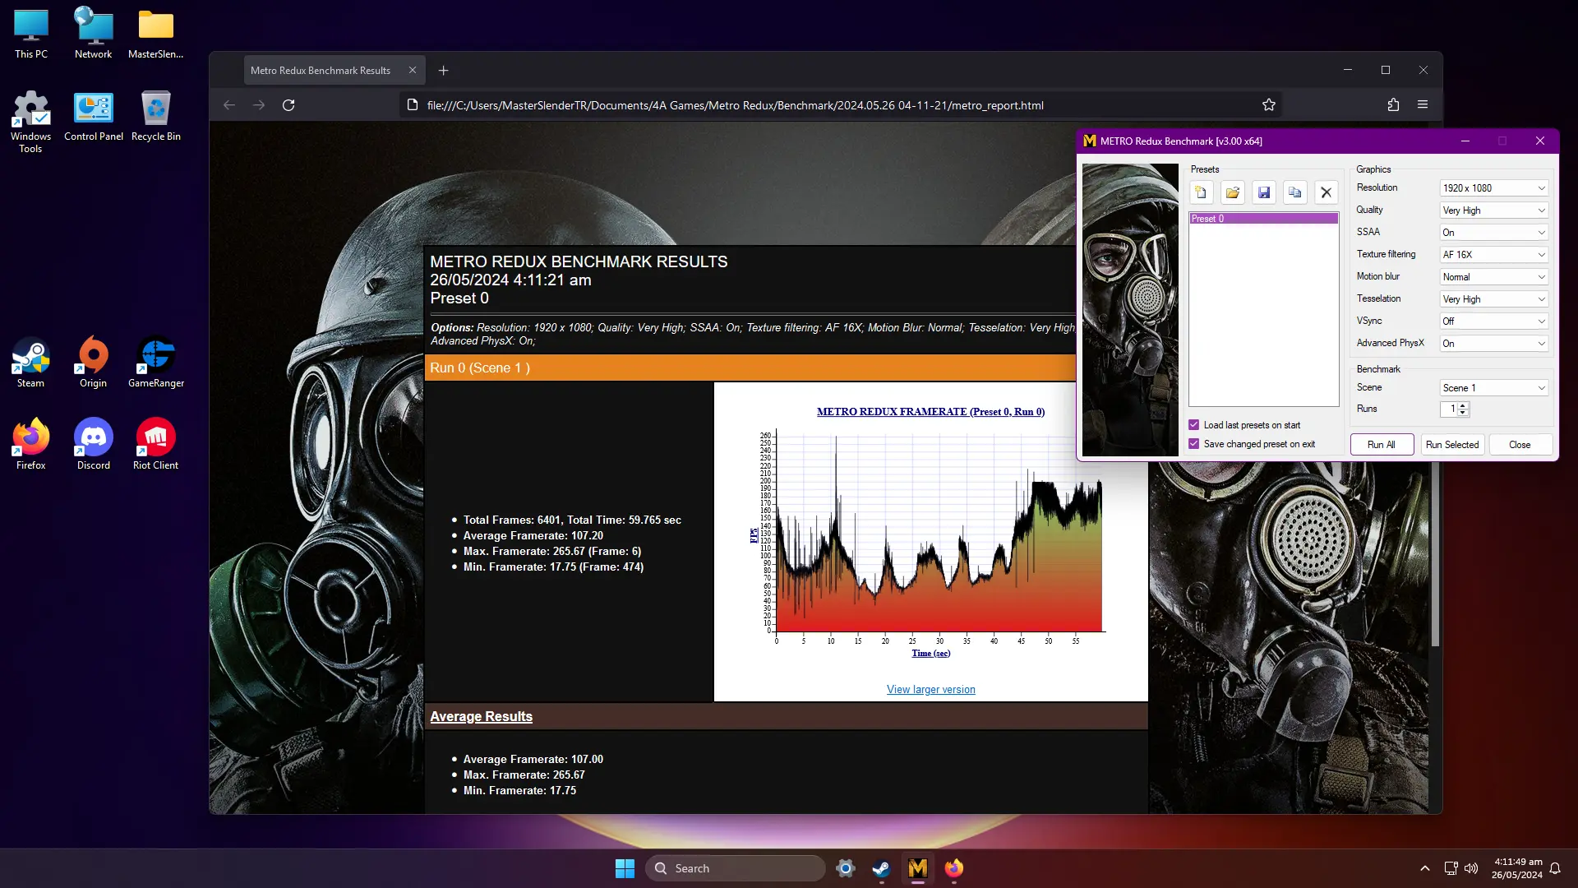
Task: Save preset with floppy disk icon
Action: (x=1264, y=192)
